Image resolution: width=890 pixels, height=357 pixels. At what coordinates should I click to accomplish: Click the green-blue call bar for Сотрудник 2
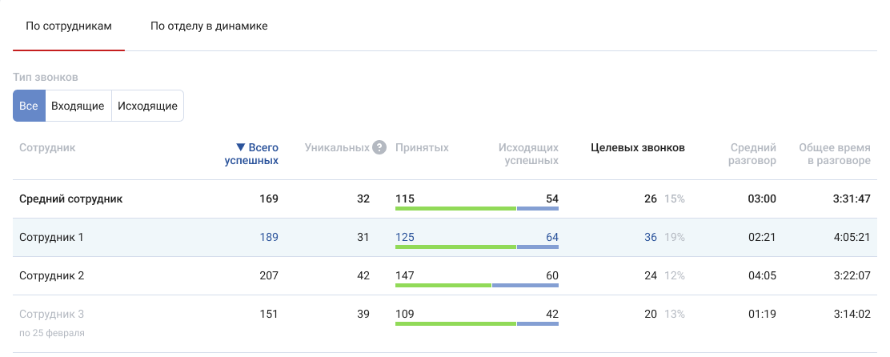click(476, 285)
